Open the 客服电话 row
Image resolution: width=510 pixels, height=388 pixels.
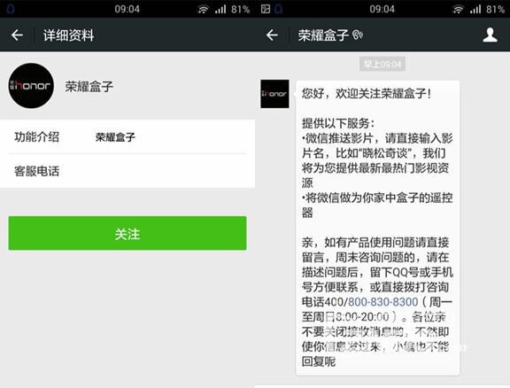127,171
